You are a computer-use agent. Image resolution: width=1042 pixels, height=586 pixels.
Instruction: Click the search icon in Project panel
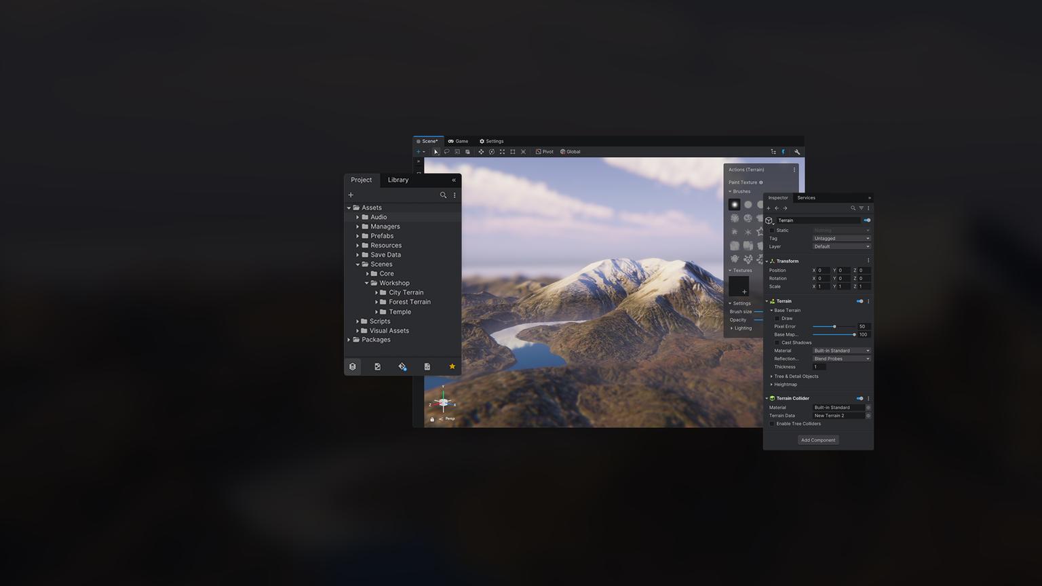443,195
